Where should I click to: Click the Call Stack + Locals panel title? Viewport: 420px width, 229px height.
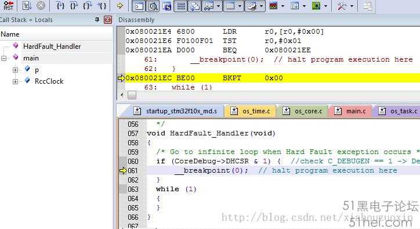(26, 20)
